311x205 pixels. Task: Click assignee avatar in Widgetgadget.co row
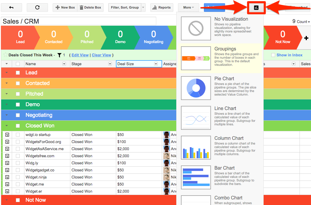click(167, 170)
